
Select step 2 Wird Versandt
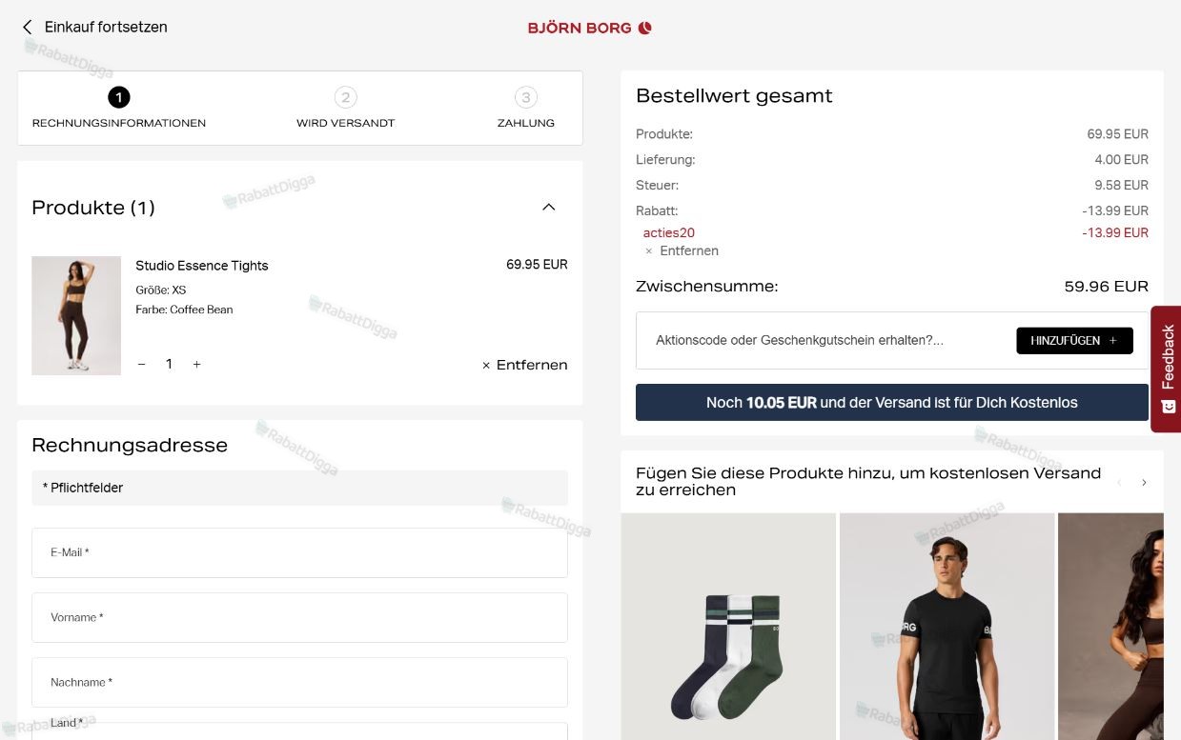[x=345, y=109]
